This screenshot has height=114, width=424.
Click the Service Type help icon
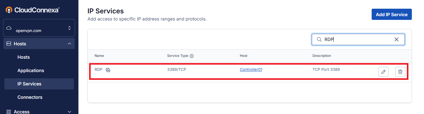pos(192,56)
